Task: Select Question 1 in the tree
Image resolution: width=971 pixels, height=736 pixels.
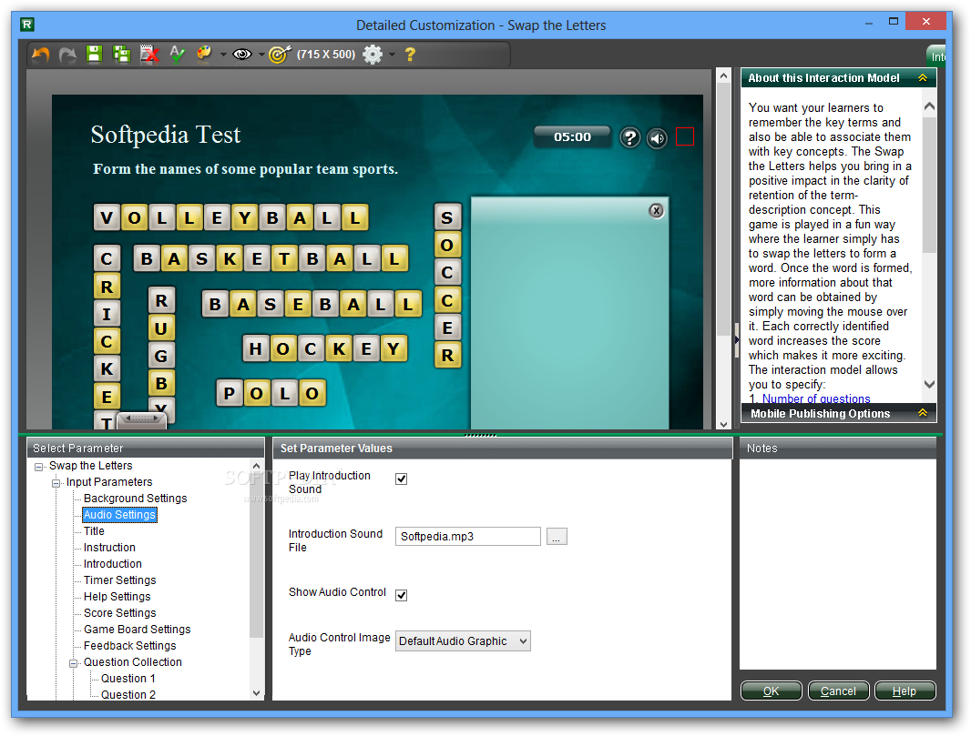Action: pyautogui.click(x=128, y=679)
